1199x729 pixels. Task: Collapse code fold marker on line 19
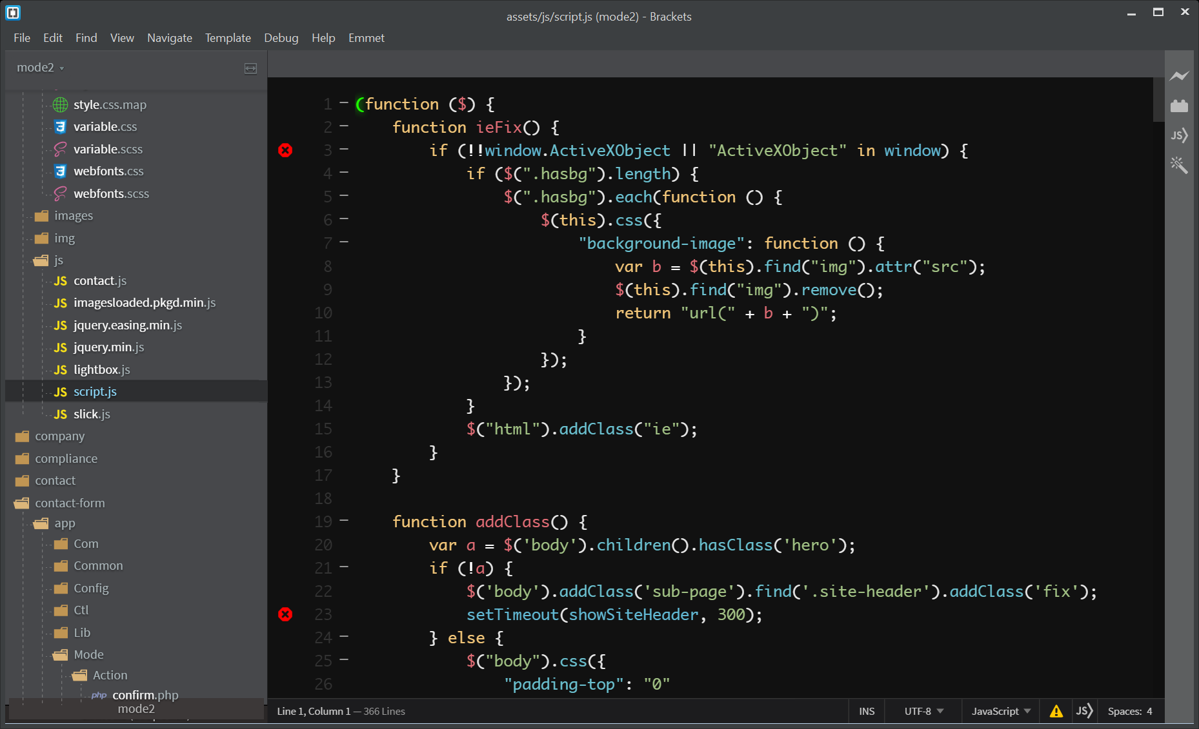click(344, 520)
